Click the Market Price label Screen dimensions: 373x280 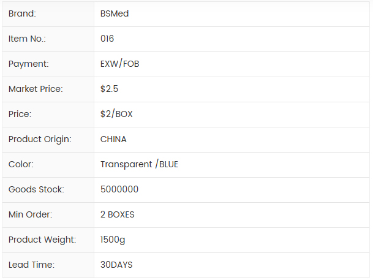pos(36,89)
